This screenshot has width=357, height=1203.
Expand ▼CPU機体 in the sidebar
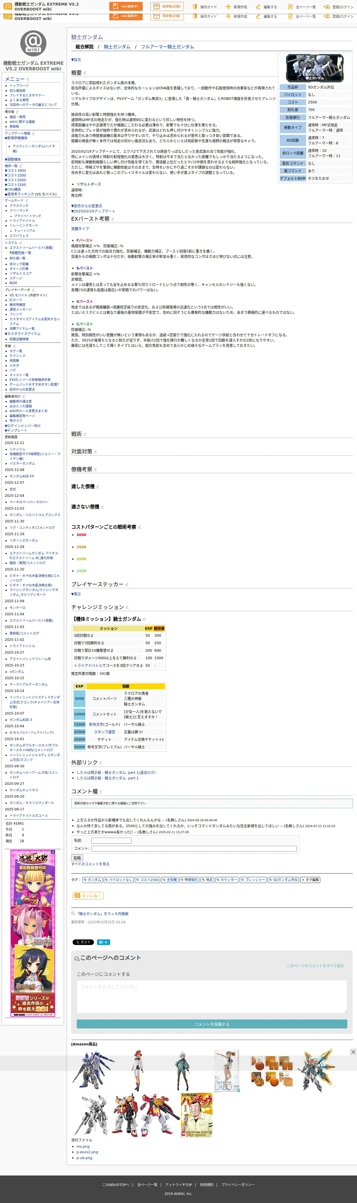click(13, 190)
